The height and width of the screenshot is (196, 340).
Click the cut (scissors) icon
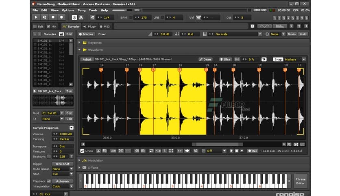pos(98,151)
